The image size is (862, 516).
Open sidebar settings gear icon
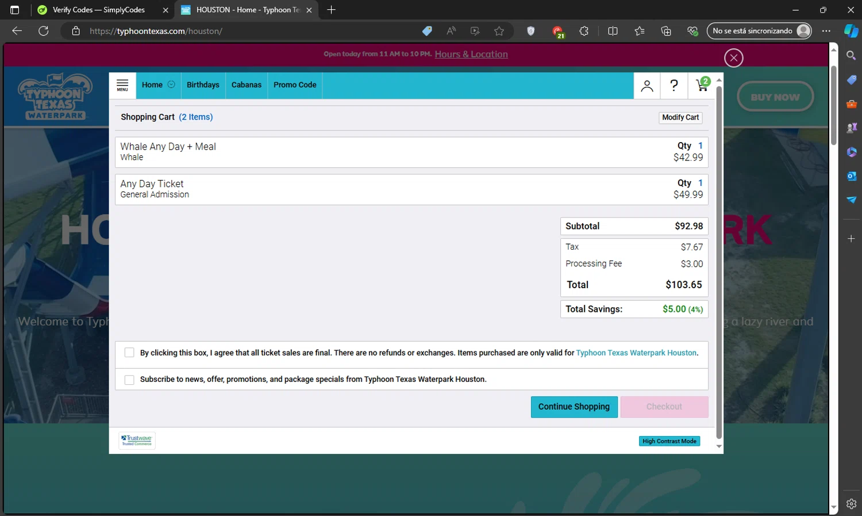coord(851,504)
